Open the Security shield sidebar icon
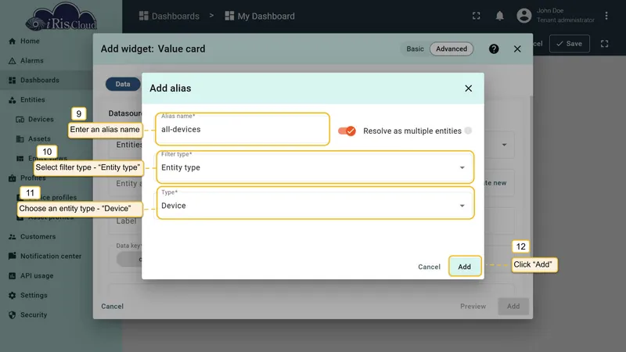626x352 pixels. pos(12,315)
